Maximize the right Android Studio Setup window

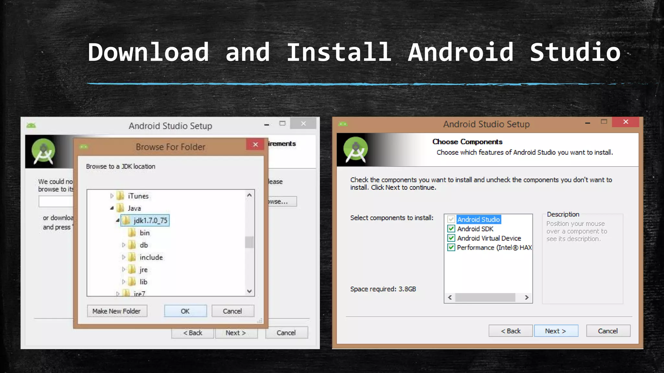pos(604,122)
